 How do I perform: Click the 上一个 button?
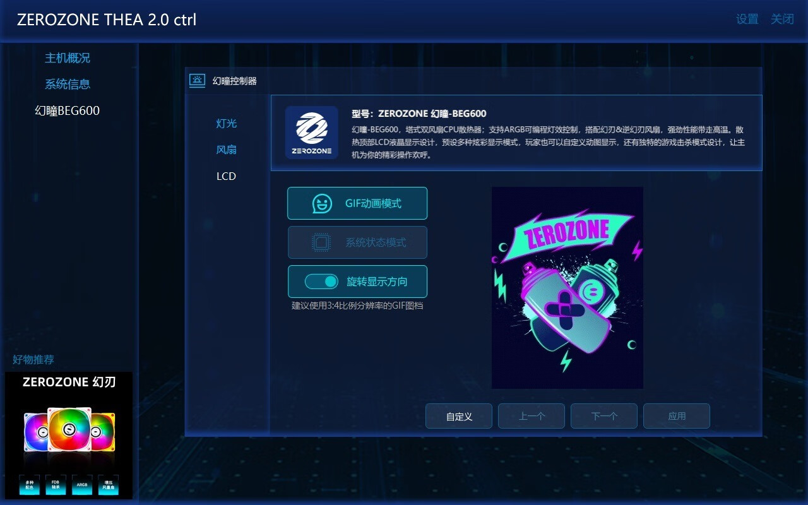(532, 416)
